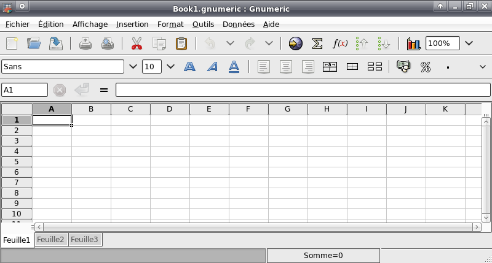Viewport: 492px width, 263px height.
Task: Copy the selection with the Copy icon
Action: 159,43
